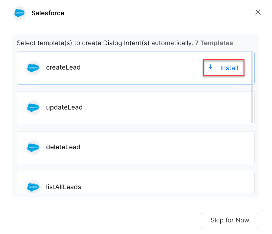Close the Salesforce dialog with X
This screenshot has width=272, height=234.
click(258, 12)
